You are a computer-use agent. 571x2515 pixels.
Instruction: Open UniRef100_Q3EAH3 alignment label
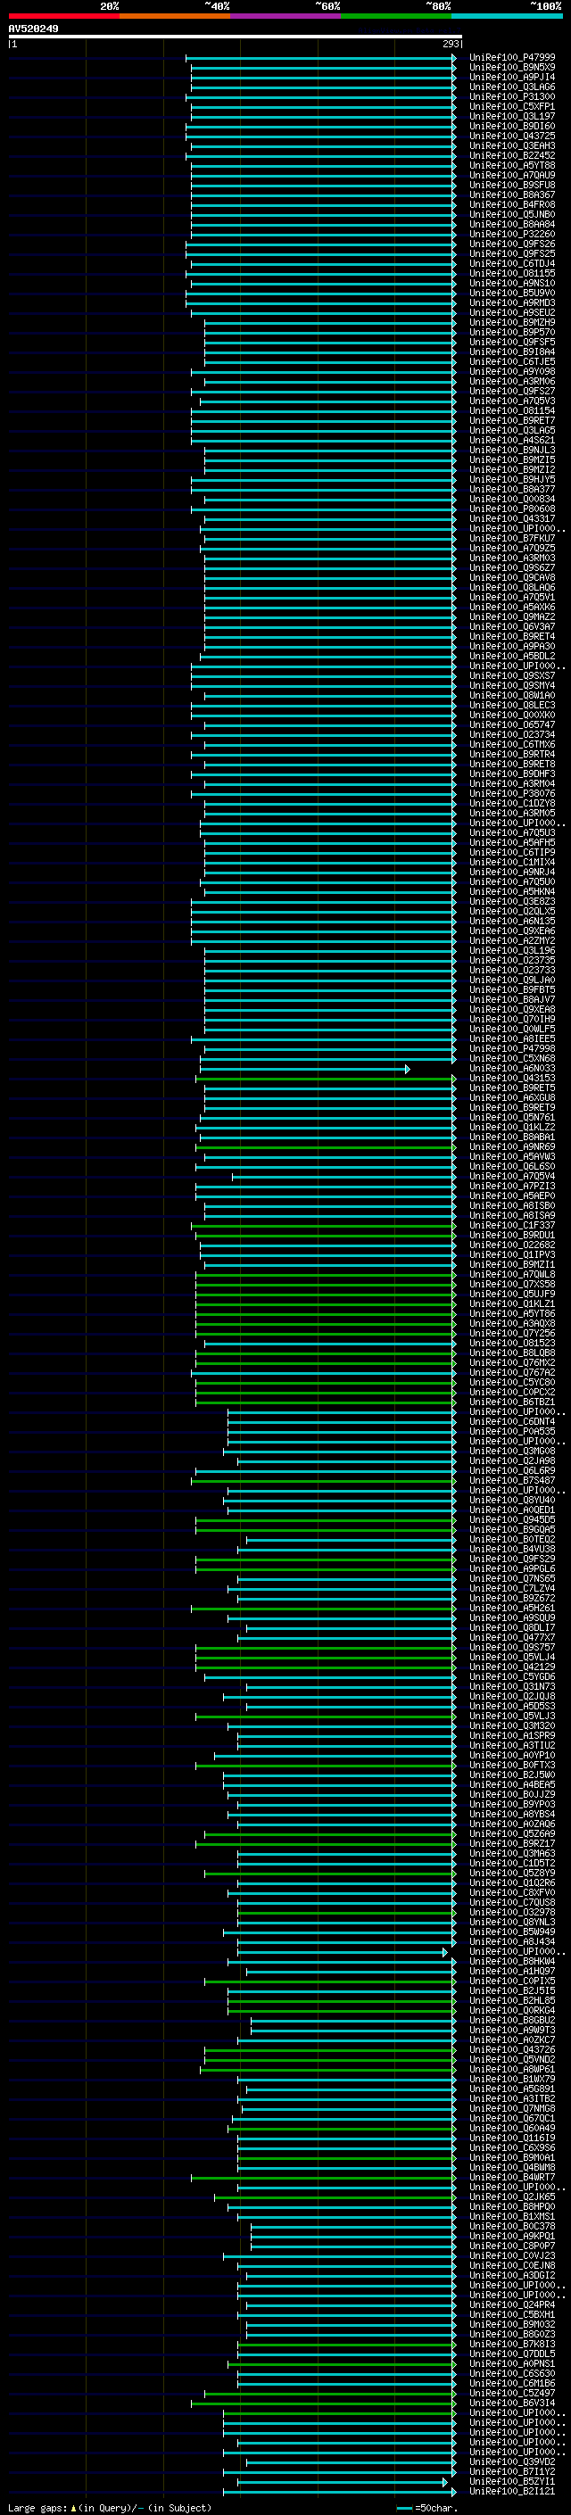(x=511, y=145)
